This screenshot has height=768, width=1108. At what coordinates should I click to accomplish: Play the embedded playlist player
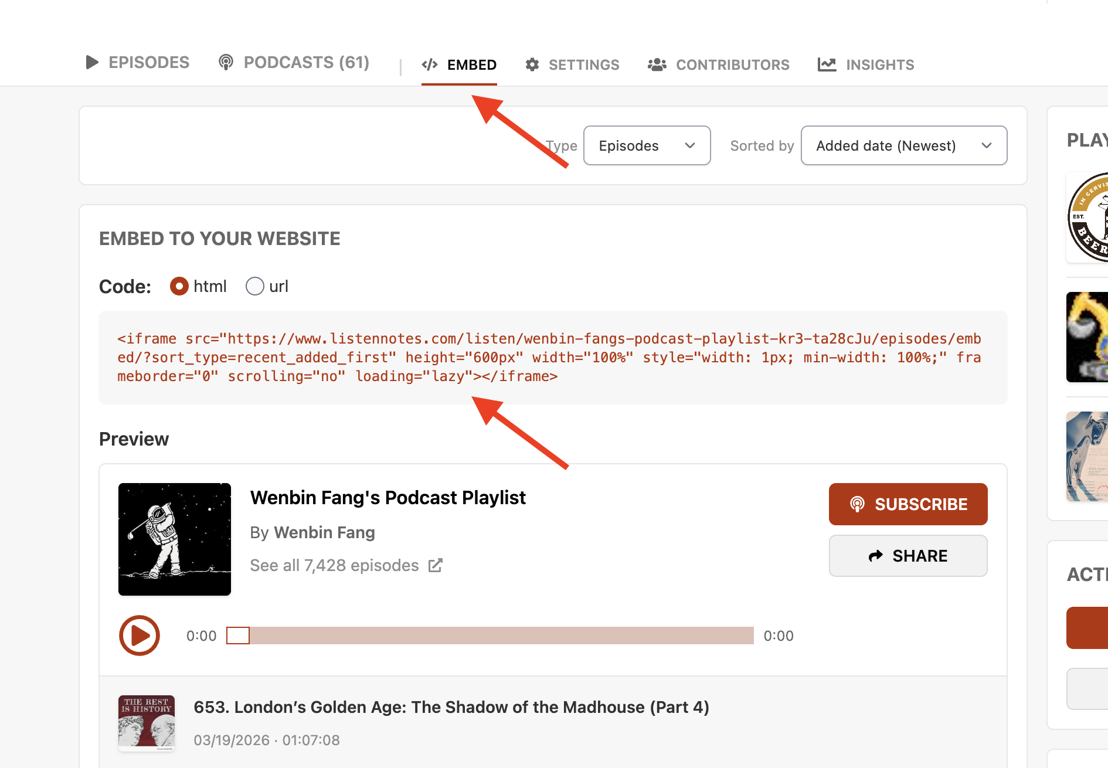140,636
